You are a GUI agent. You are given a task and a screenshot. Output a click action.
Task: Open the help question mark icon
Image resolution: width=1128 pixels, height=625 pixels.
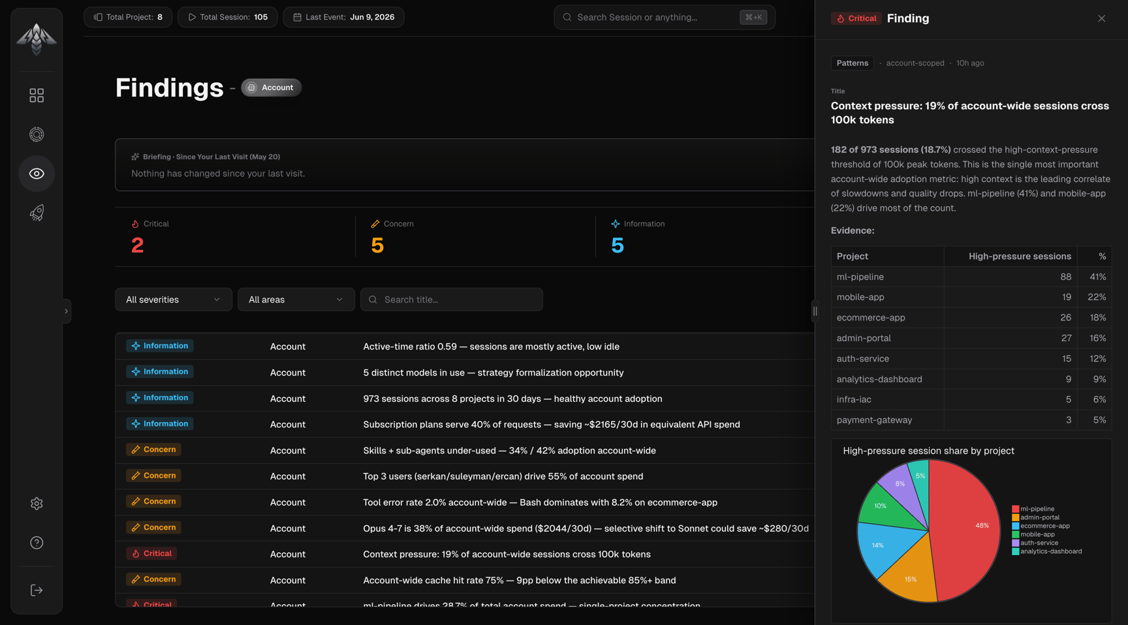tap(37, 543)
